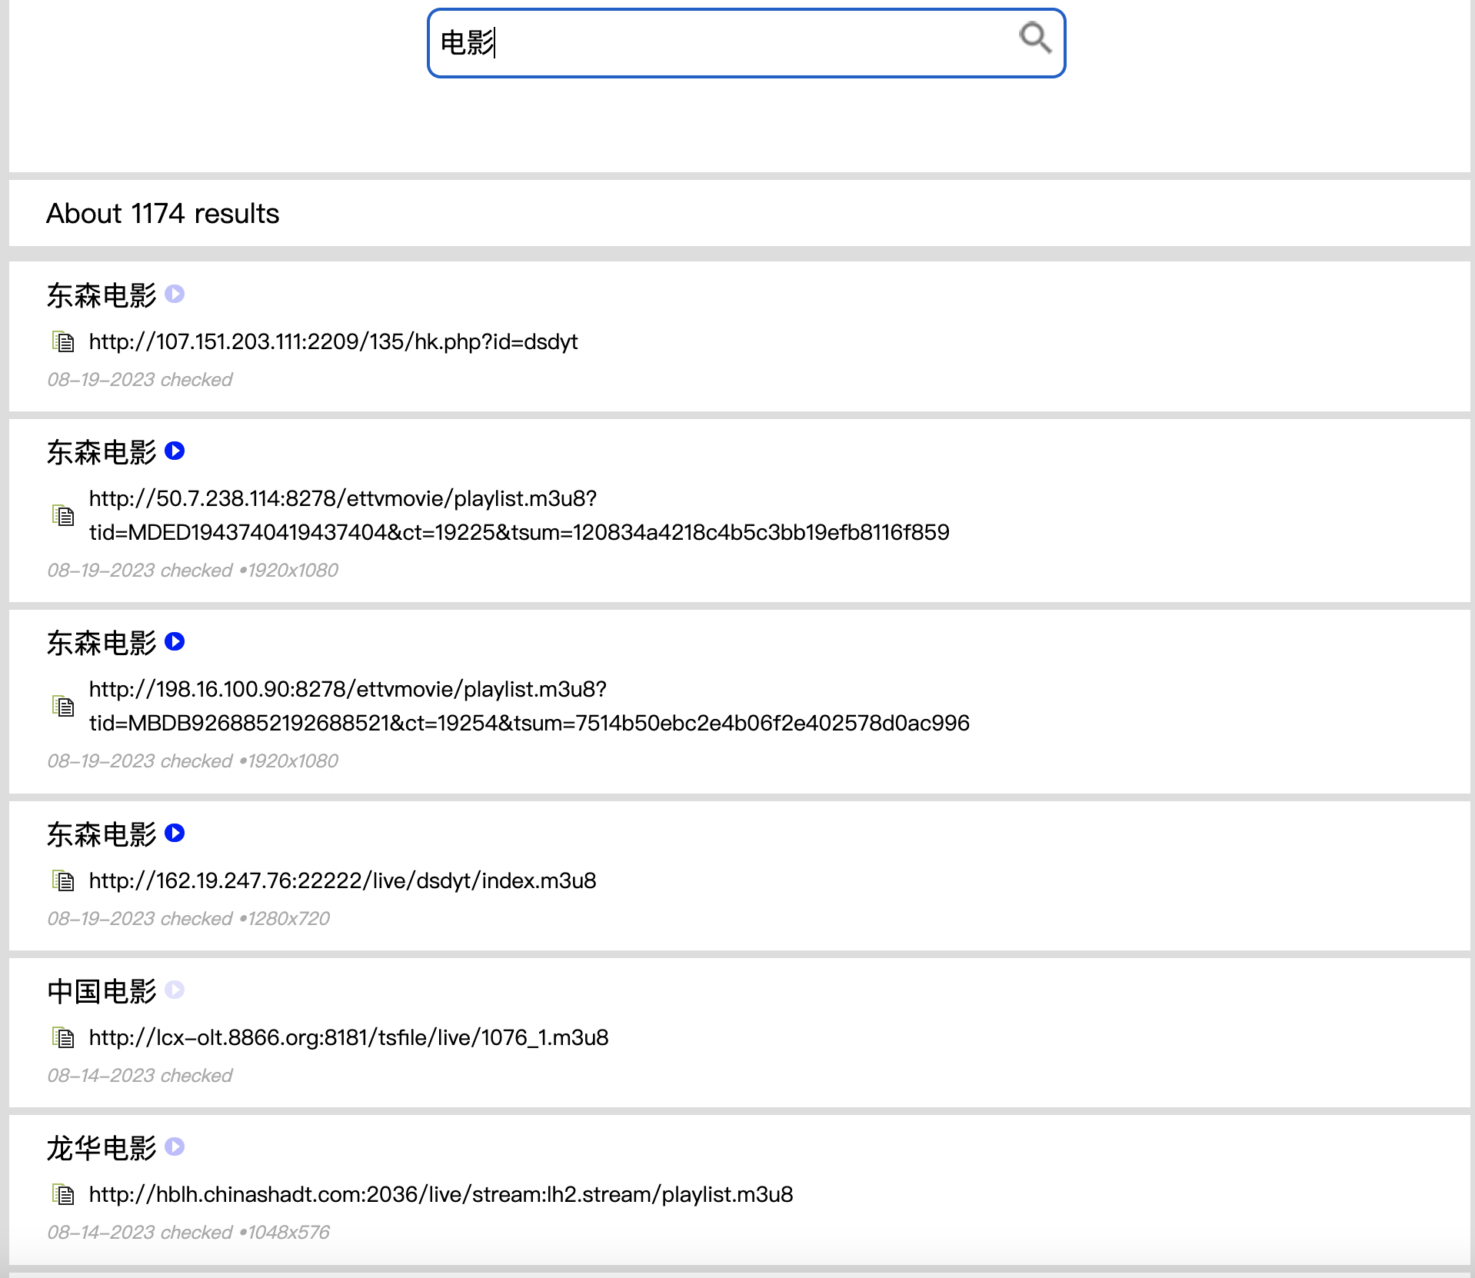Play the 东森电影 stream from 50.7.238.114
Viewport: 1475px width, 1278px height.
175,451
